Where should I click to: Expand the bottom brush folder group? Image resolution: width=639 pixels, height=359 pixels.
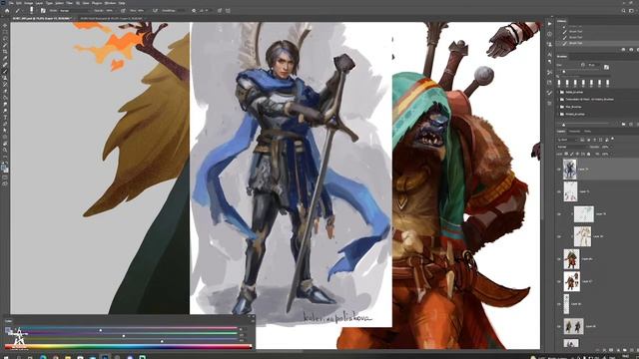click(x=558, y=114)
